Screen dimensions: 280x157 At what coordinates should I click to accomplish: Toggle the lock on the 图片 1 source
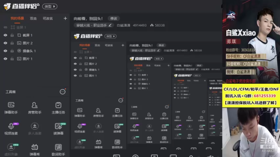pyautogui.click(x=12, y=59)
